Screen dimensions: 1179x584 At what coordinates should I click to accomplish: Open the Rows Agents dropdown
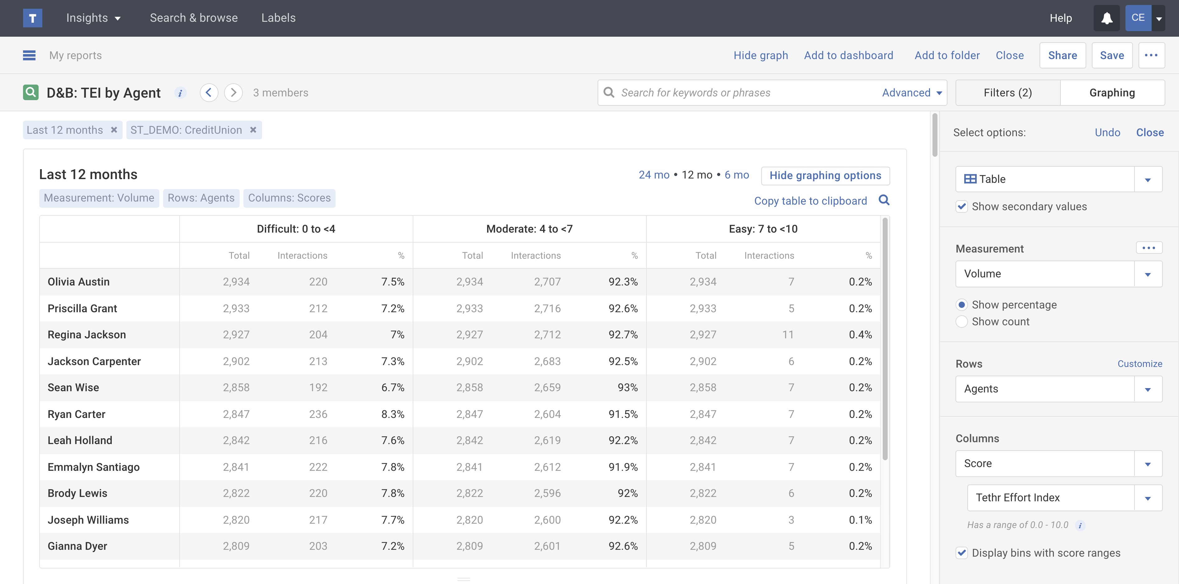1148,389
